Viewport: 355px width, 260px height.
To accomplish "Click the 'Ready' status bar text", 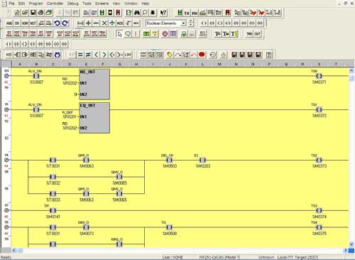I will point(6,257).
